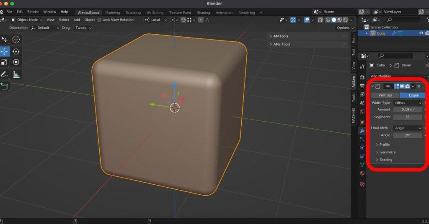Enable the Lock View Rotation checkbox
429x224 pixels.
pyautogui.click(x=99, y=20)
